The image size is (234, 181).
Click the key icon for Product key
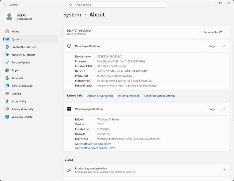(x=69, y=170)
